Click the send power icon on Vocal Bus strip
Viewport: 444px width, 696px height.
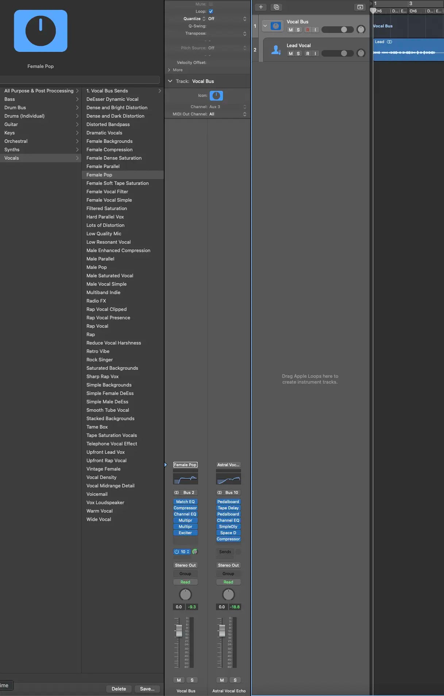tap(177, 552)
